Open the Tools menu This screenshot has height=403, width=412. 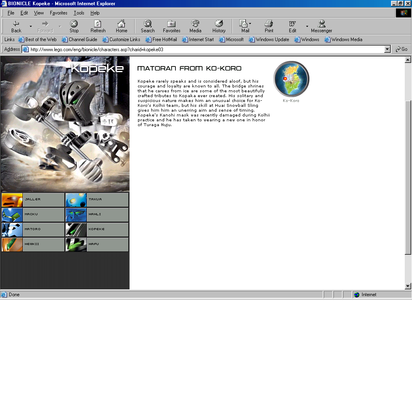click(x=79, y=13)
